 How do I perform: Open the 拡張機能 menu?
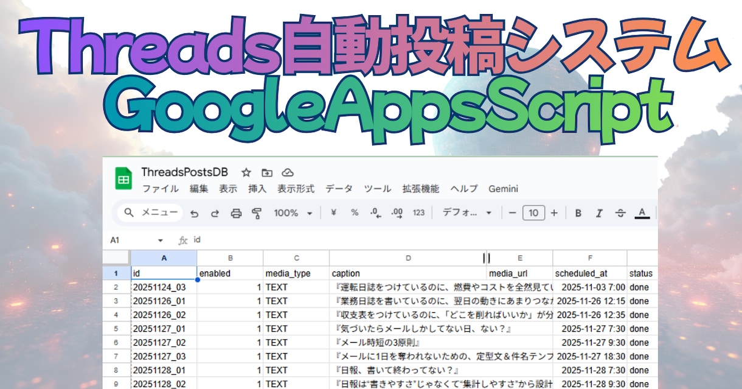coord(420,189)
